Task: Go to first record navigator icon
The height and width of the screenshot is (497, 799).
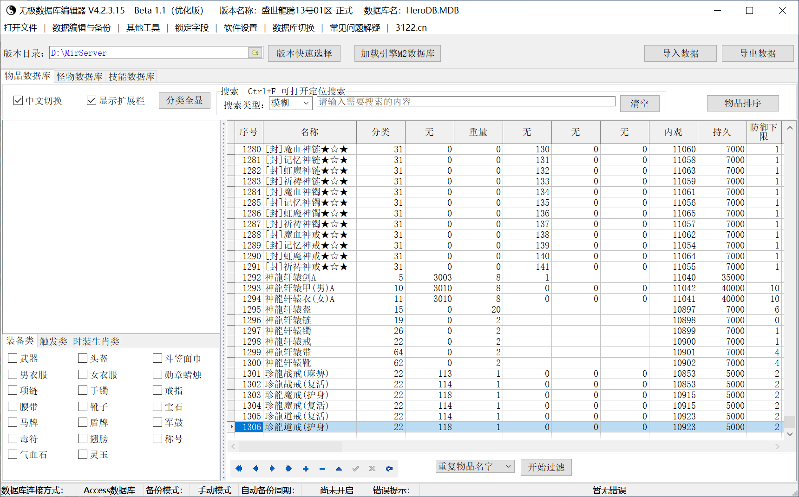Action: [239, 469]
